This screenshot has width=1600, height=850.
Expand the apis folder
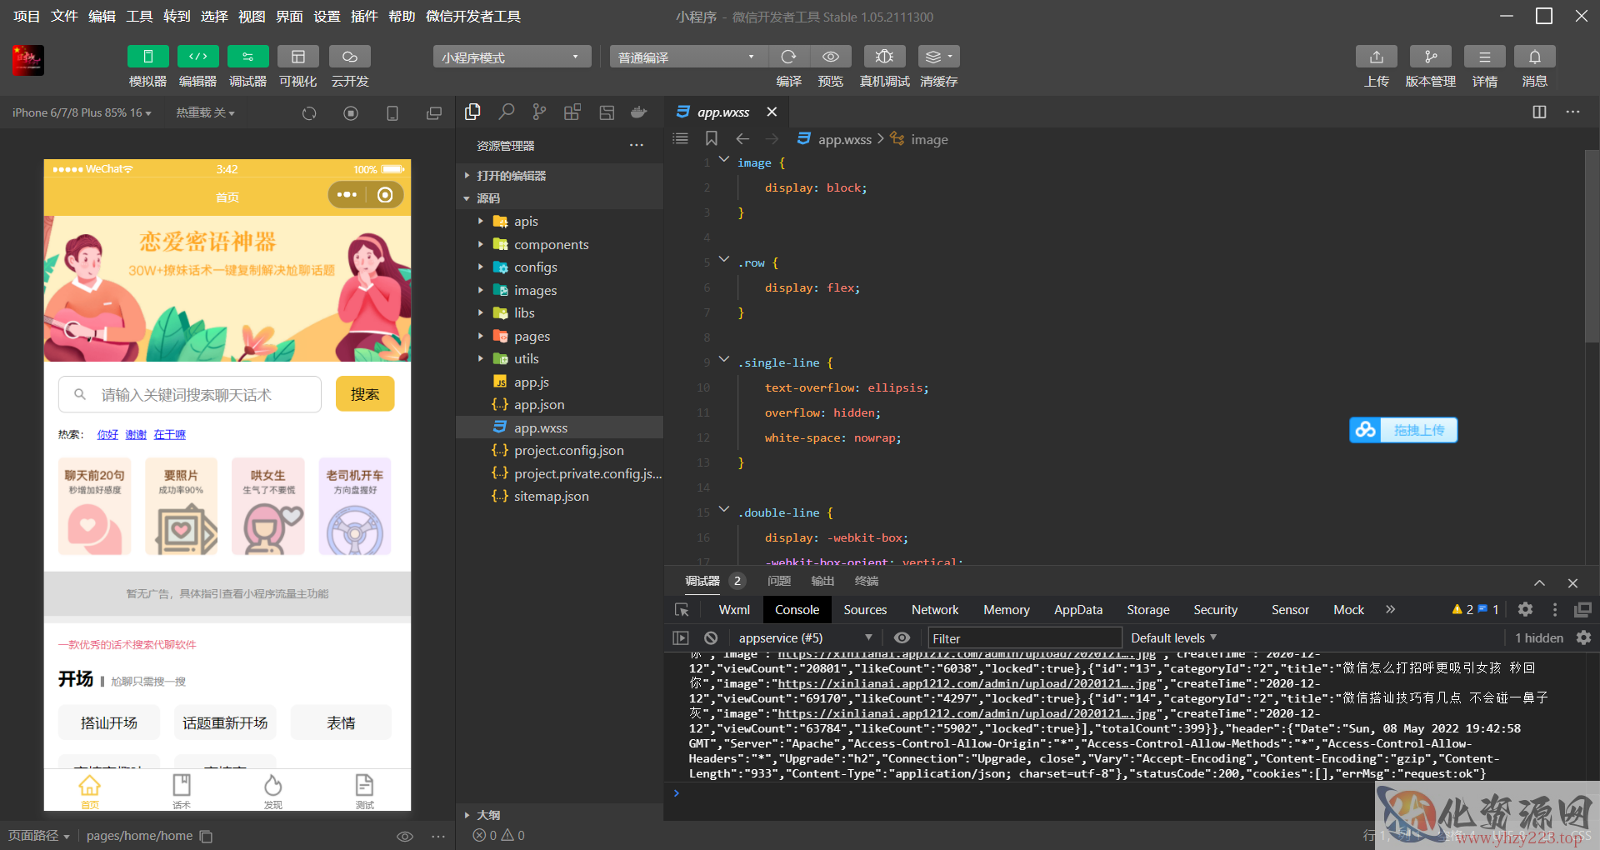coord(559,222)
